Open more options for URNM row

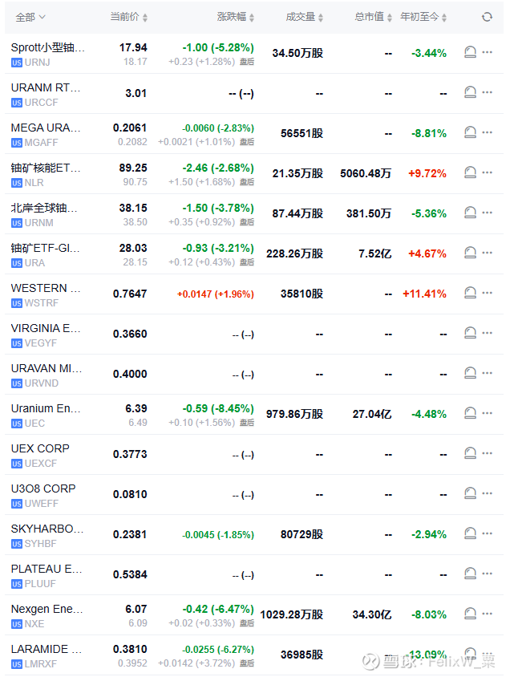[487, 213]
